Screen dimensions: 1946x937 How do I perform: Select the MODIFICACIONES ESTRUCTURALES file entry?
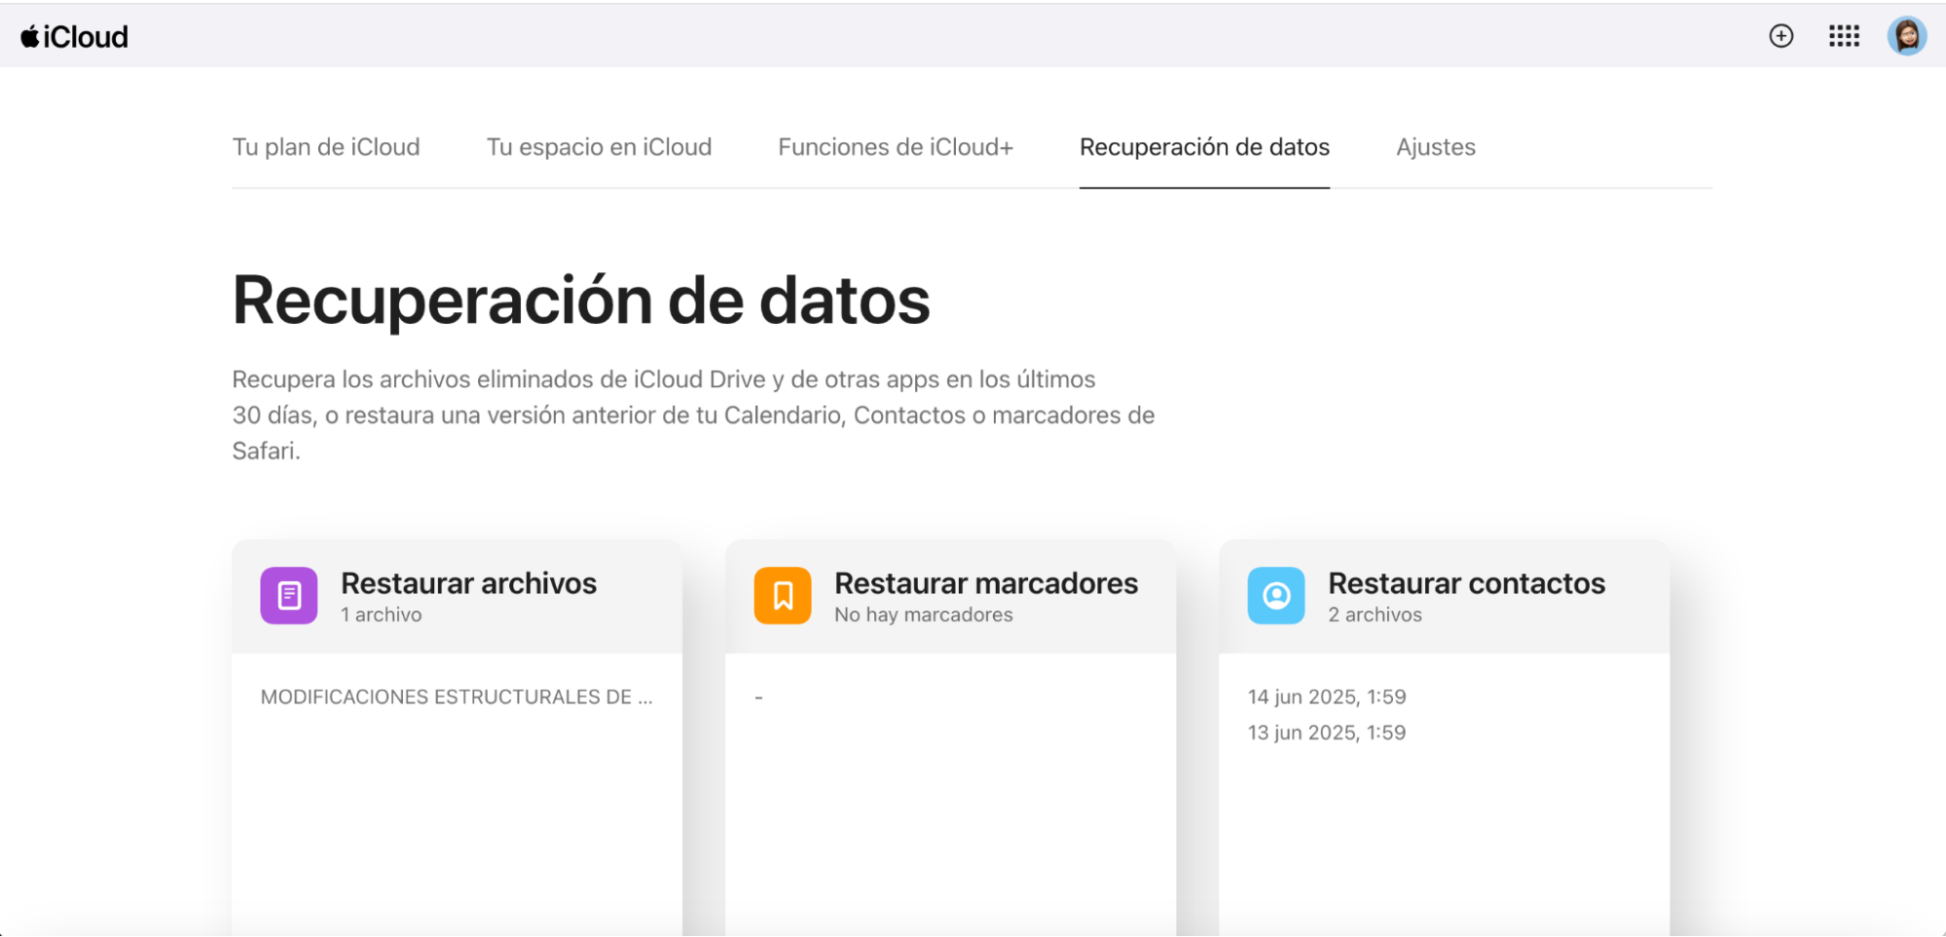[x=456, y=697]
